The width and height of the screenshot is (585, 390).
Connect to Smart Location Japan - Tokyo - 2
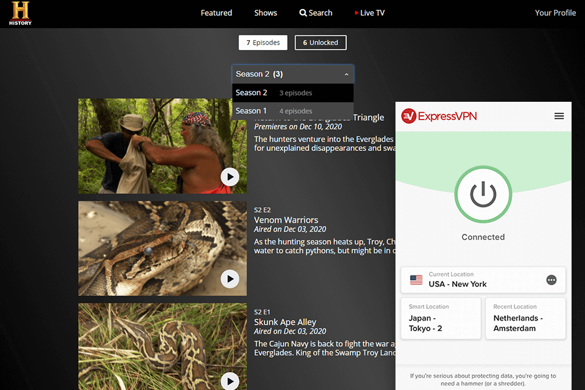click(441, 318)
